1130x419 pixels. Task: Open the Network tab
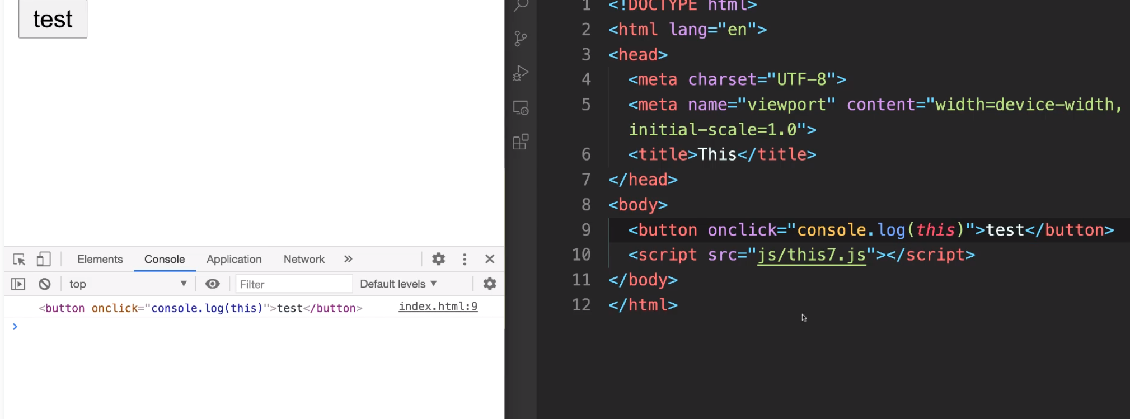point(304,259)
